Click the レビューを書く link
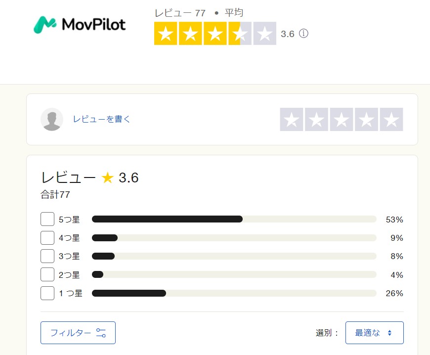Viewport: 430px width, 355px height. (x=101, y=119)
